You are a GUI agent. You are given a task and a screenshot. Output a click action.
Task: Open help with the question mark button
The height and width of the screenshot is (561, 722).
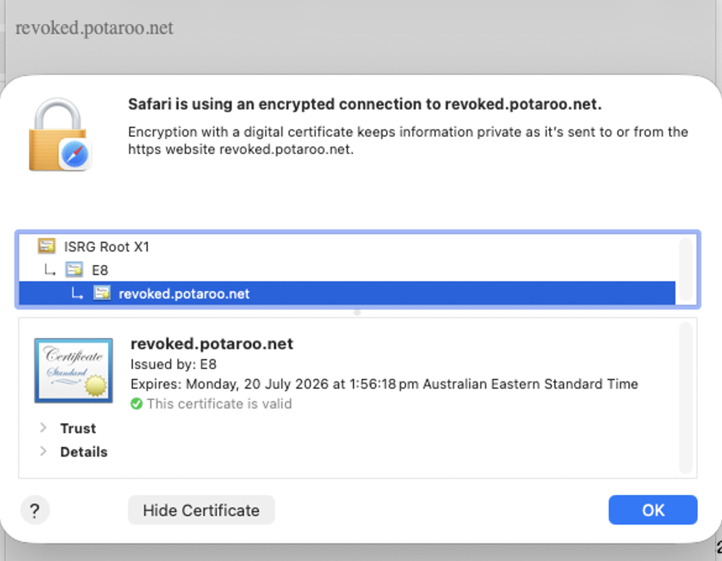point(36,510)
